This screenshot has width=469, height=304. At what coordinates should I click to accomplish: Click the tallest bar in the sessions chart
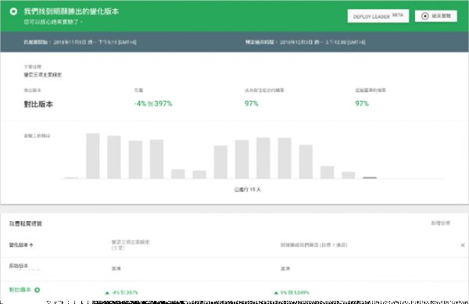pyautogui.click(x=93, y=156)
